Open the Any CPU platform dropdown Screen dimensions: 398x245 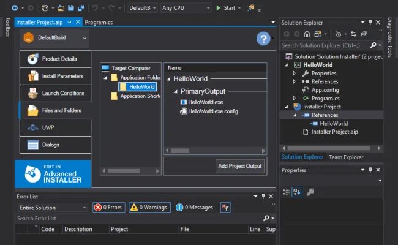click(186, 8)
